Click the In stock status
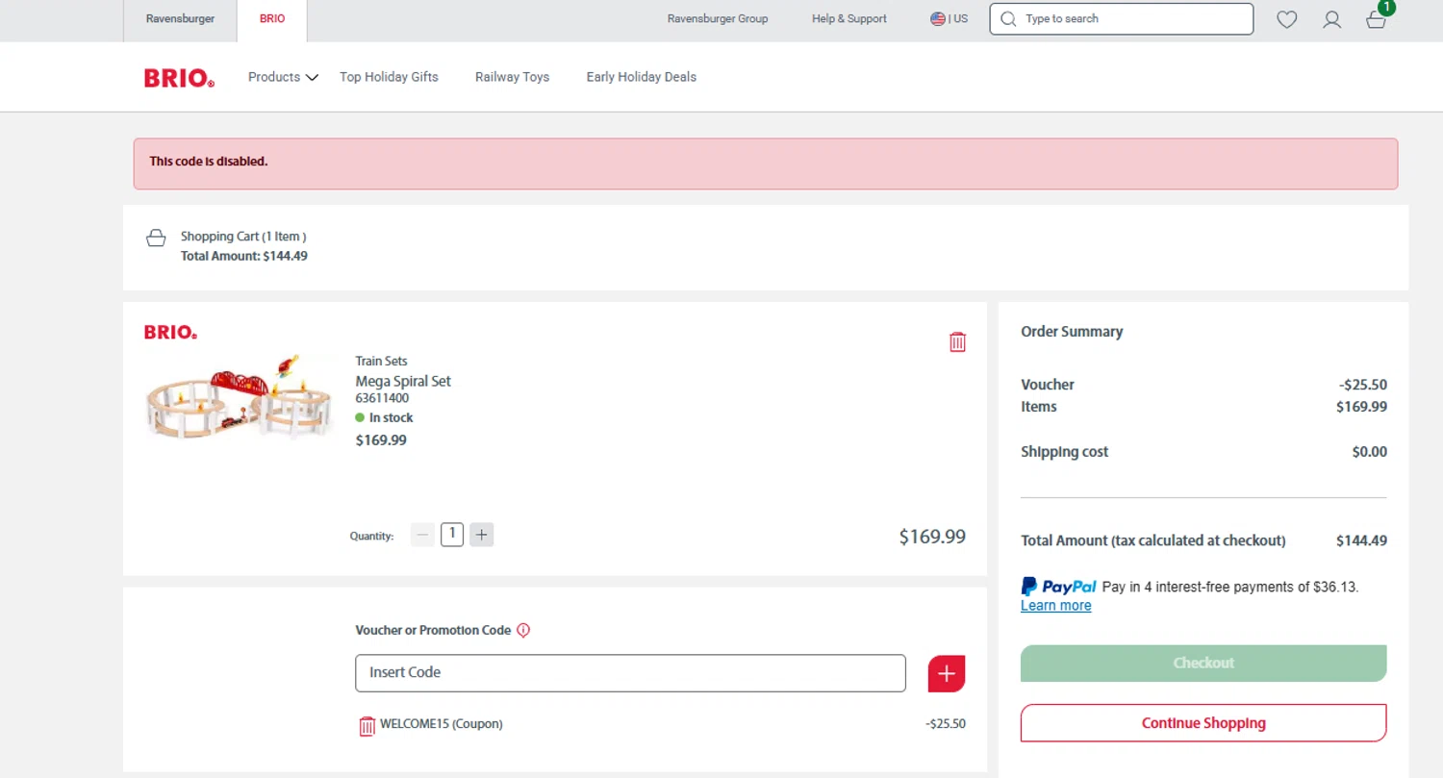This screenshot has width=1443, height=778. [x=384, y=418]
